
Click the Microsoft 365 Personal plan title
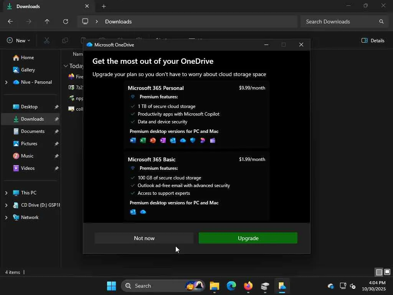(156, 88)
